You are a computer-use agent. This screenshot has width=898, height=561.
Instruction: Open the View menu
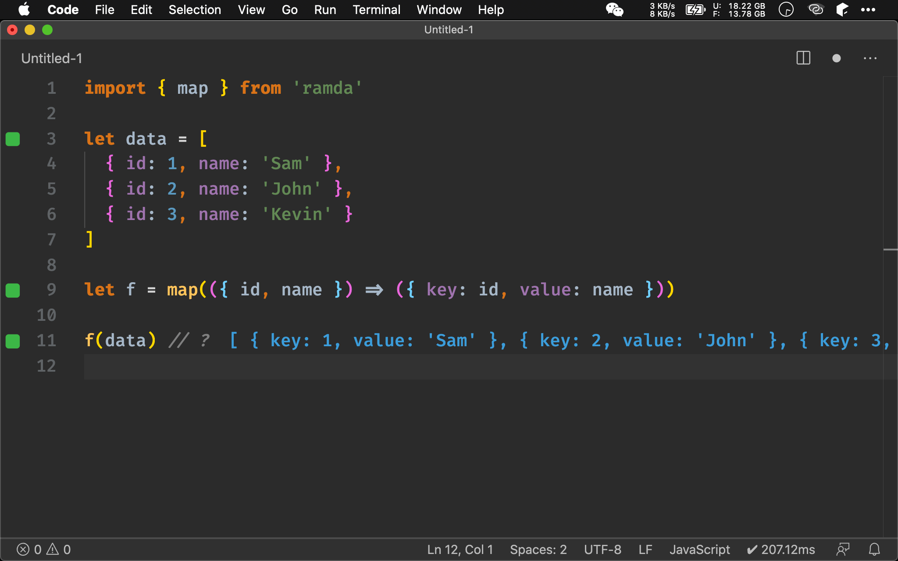pyautogui.click(x=251, y=10)
